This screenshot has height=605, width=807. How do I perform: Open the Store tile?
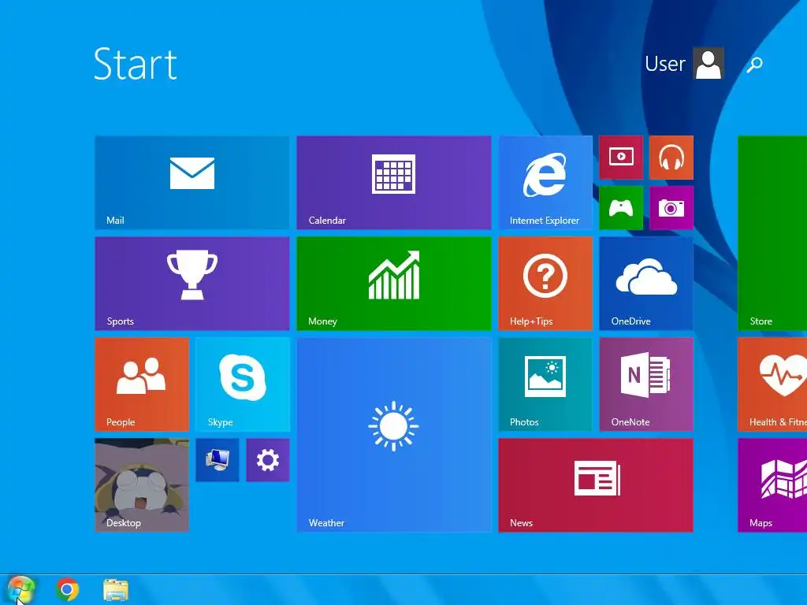[772, 233]
